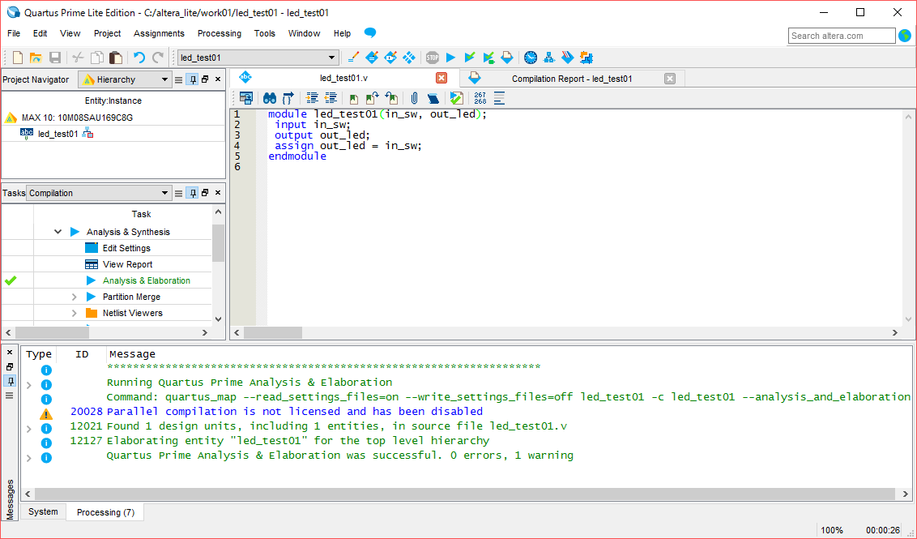
Task: Click View Report in the Tasks list
Action: click(x=127, y=264)
